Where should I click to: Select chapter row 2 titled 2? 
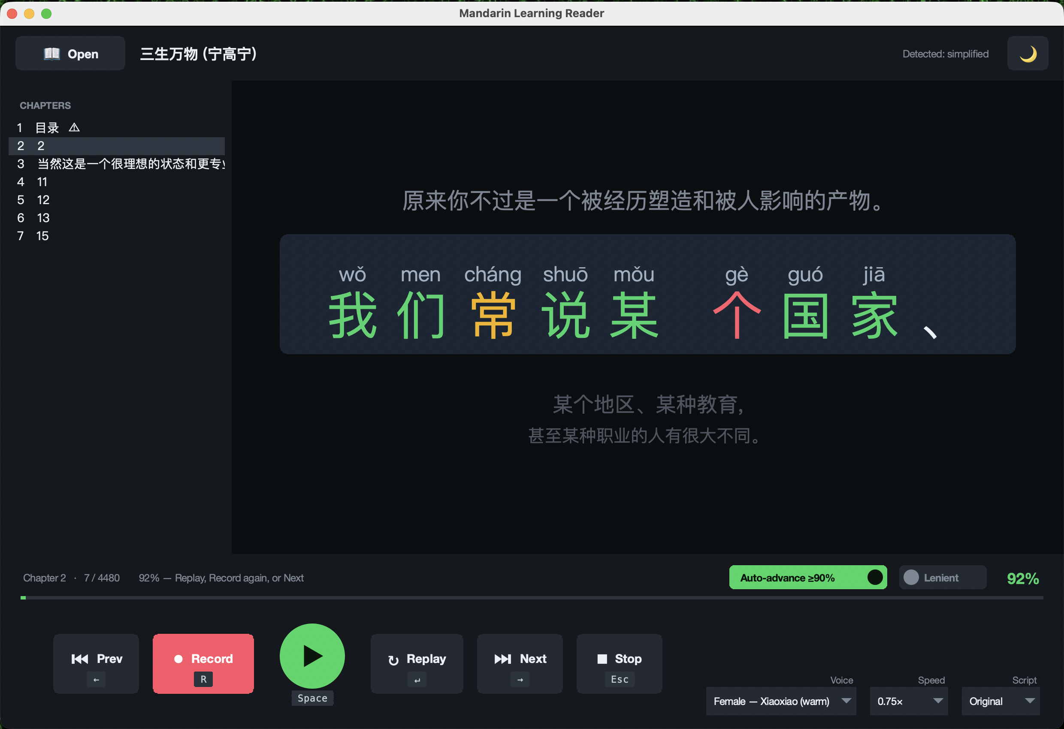pos(117,146)
